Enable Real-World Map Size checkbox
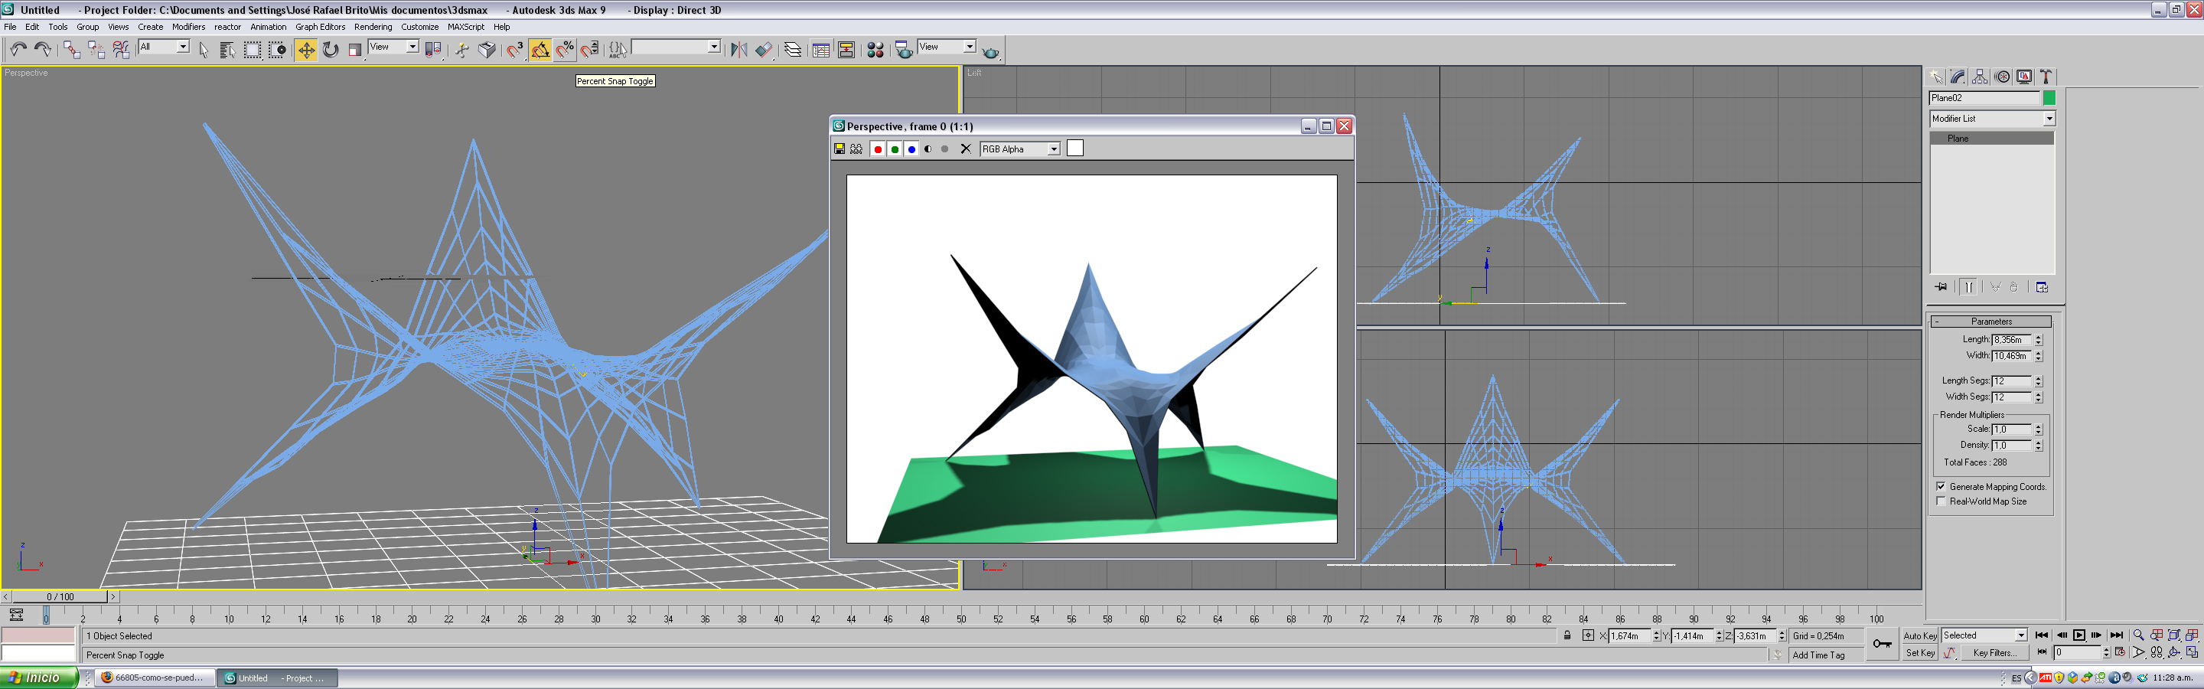This screenshot has width=2204, height=689. pos(1942,501)
